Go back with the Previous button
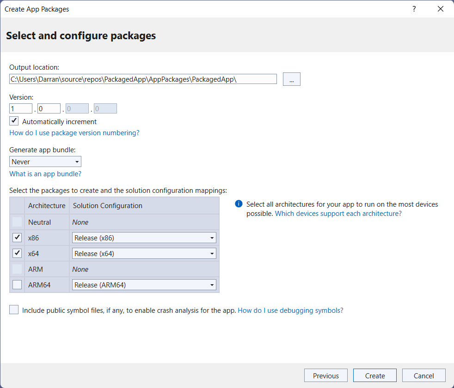This screenshot has height=388, width=454. point(325,375)
